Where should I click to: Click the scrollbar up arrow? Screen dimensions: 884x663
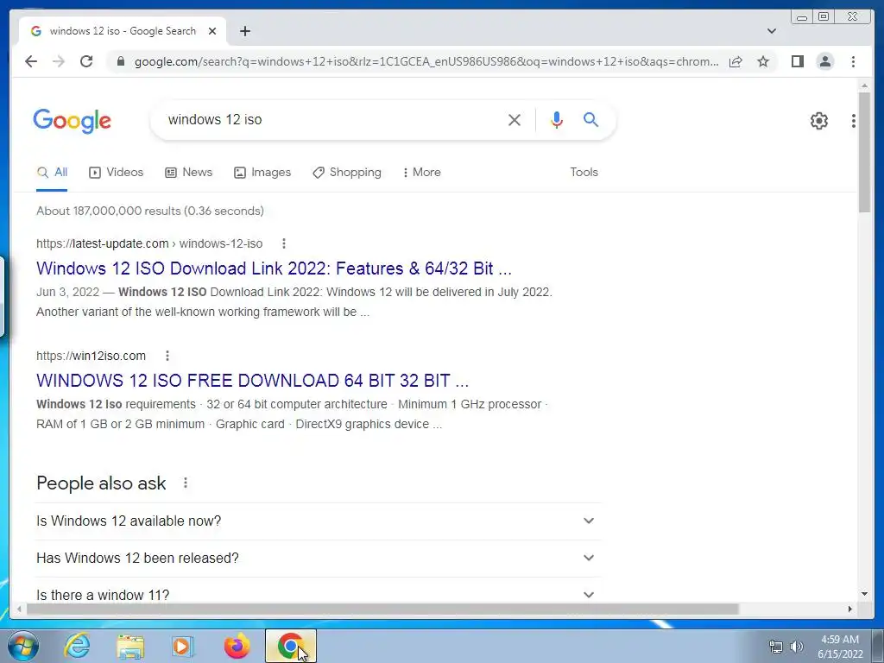click(x=864, y=85)
